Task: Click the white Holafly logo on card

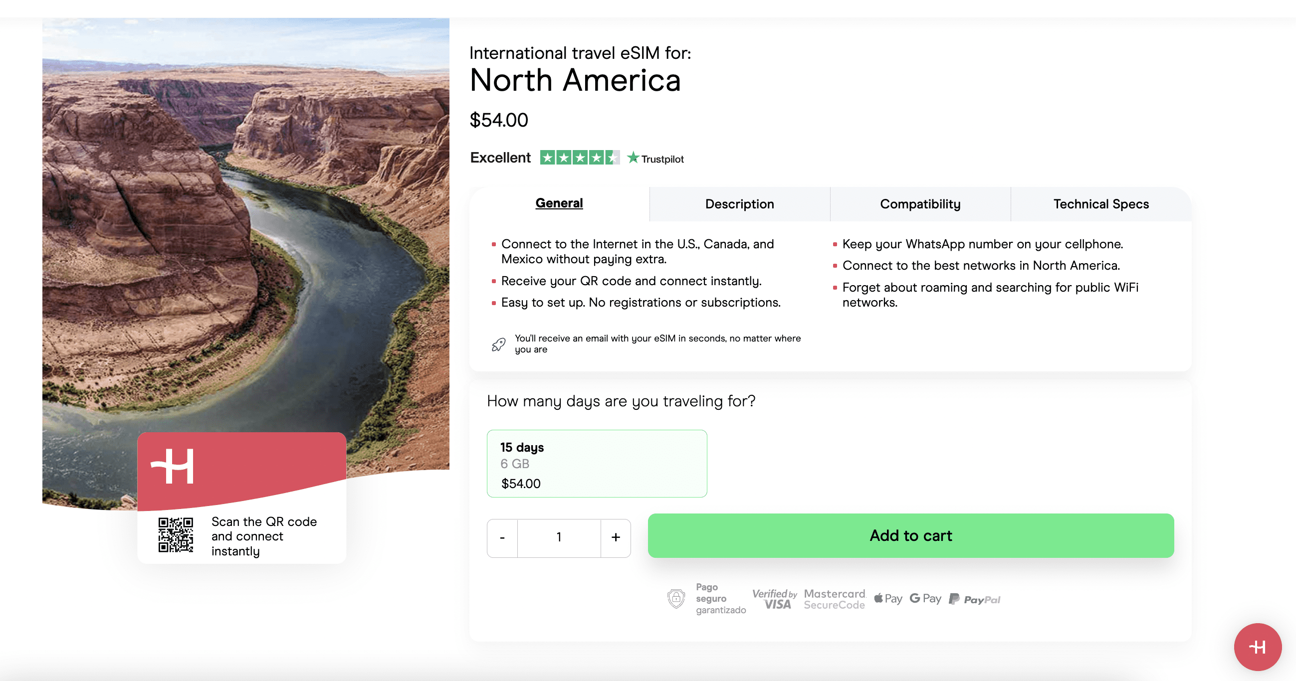Action: click(173, 466)
